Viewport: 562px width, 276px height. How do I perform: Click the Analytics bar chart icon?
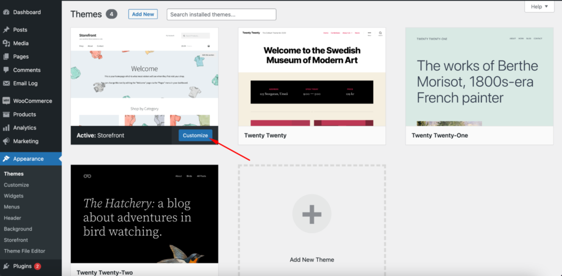point(6,128)
